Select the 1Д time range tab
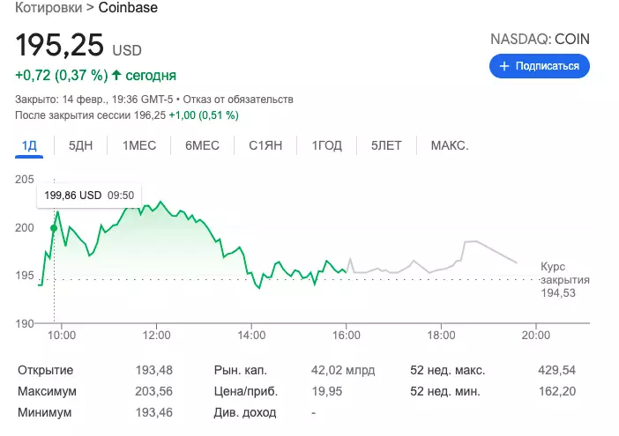Viewport: 619px width, 436px height. coord(30,145)
